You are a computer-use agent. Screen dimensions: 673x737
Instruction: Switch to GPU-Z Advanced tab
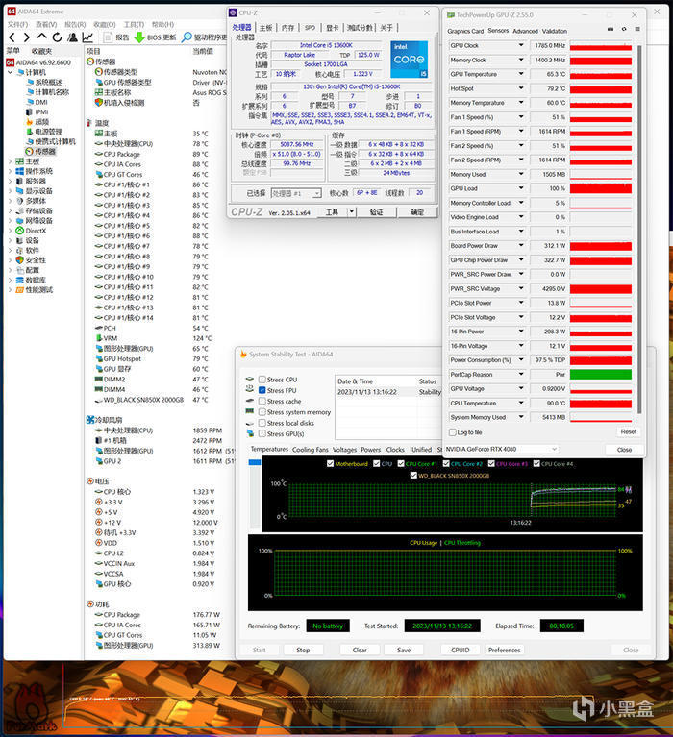click(525, 31)
